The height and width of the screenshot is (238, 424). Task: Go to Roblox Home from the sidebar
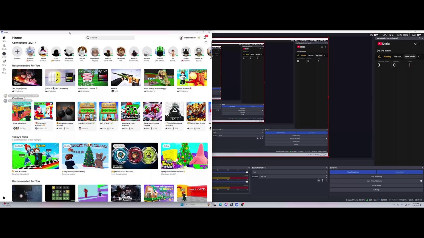(4, 39)
